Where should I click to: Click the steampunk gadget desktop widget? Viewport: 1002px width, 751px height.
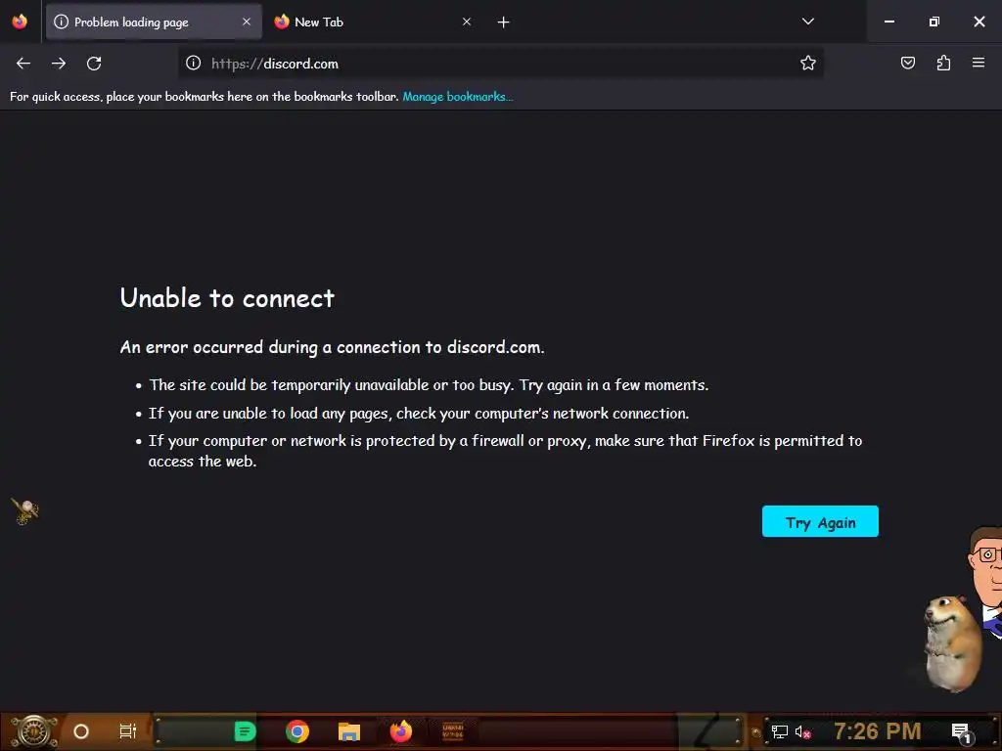coord(24,510)
